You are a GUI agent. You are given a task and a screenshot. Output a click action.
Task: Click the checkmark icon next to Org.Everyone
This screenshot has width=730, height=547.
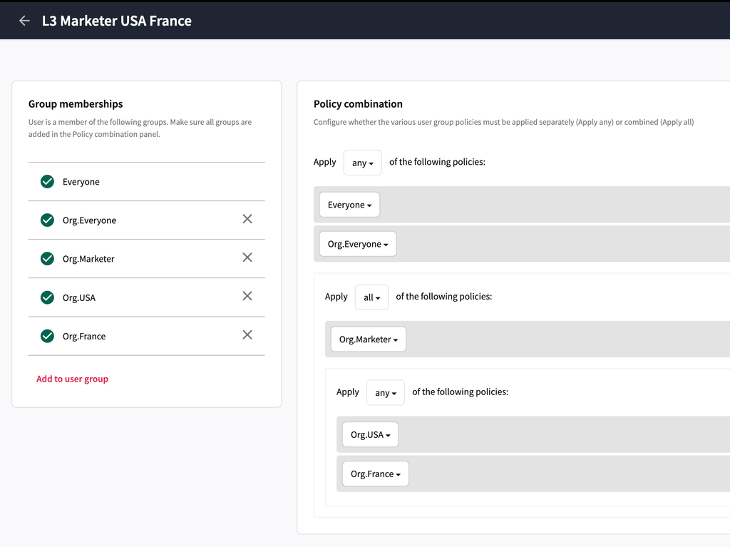coord(47,220)
